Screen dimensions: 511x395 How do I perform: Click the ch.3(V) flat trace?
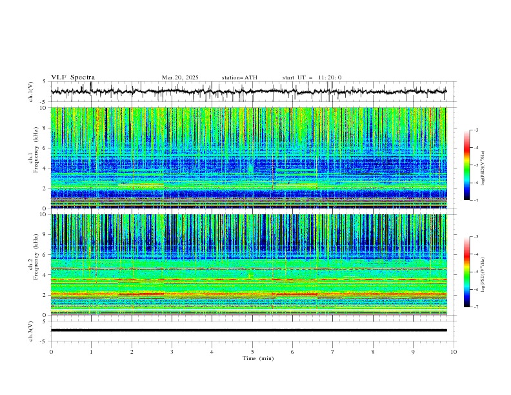(x=248, y=330)
